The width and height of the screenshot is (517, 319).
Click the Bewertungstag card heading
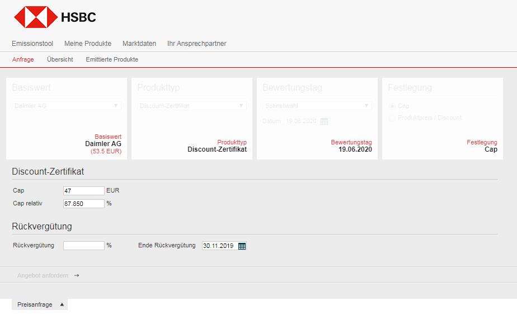[x=292, y=87]
